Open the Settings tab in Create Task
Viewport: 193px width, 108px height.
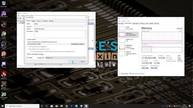51,21
